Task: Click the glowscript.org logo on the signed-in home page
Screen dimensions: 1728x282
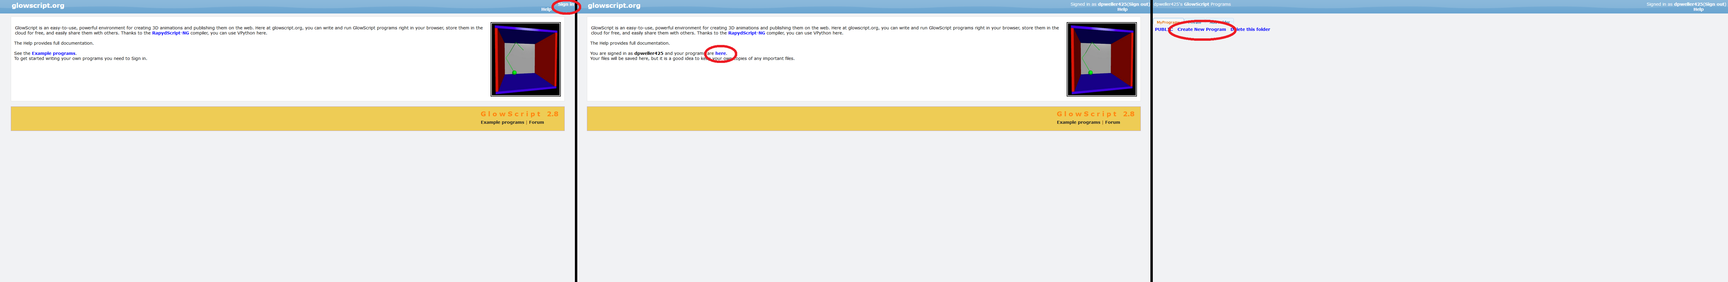Action: (x=614, y=5)
